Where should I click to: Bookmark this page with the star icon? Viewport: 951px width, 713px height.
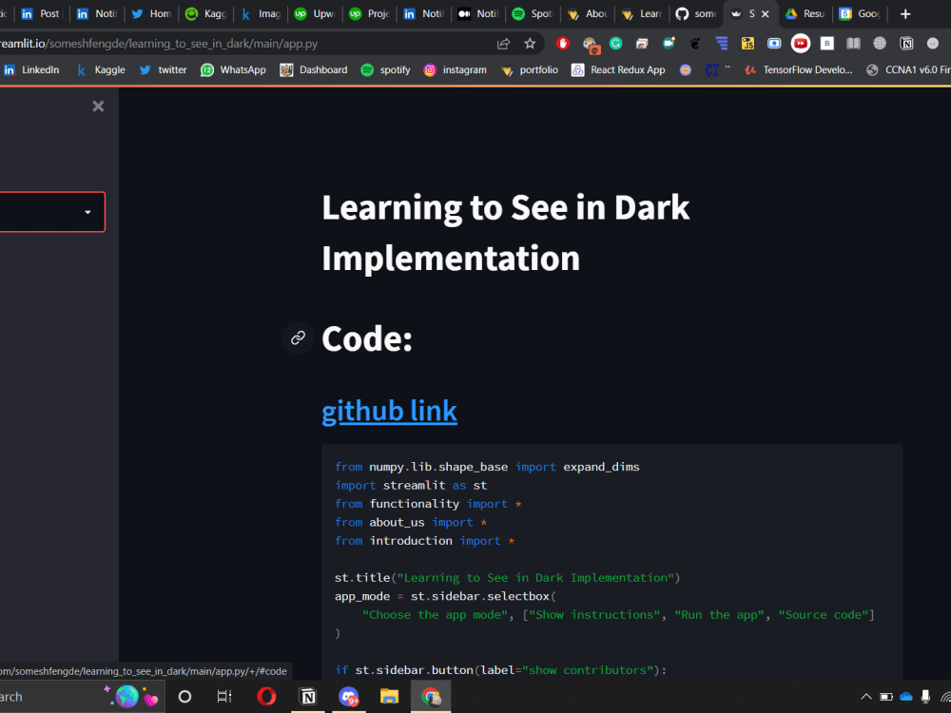point(530,44)
